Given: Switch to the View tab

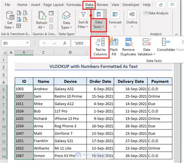Looking at the screenshot, I should [115, 5].
